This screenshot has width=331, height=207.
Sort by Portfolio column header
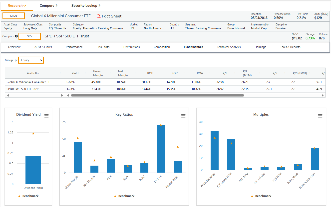point(33,73)
